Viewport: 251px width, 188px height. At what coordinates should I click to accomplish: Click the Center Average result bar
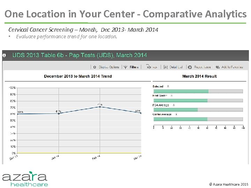(x=198, y=119)
